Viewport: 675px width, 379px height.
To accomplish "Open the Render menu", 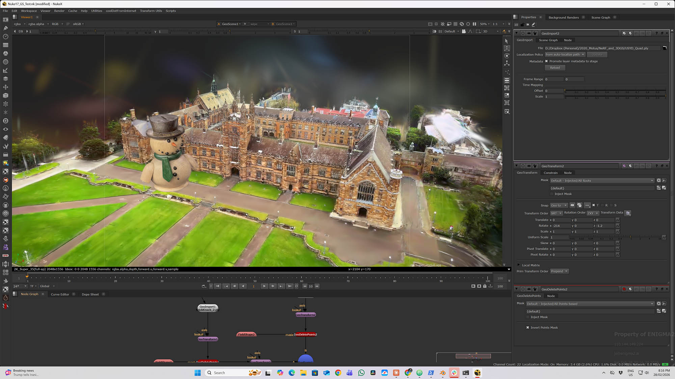I will pos(59,11).
